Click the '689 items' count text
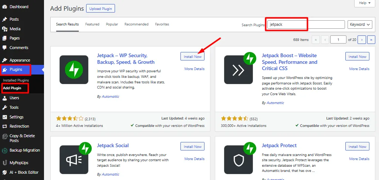 tap(301, 40)
